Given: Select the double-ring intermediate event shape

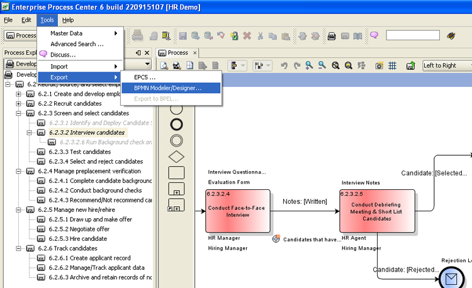Looking at the screenshot, I should click(x=176, y=140).
